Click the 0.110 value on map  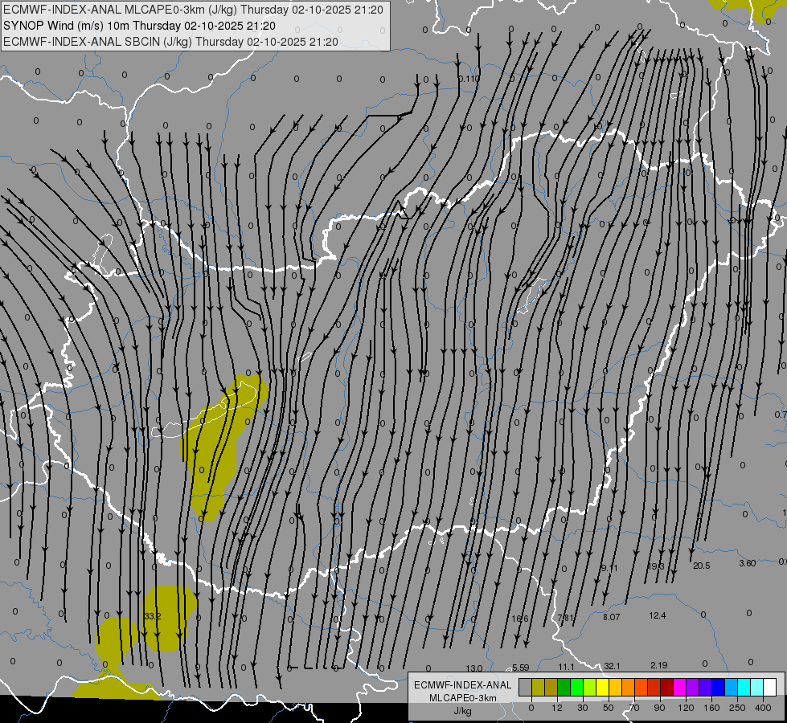pyautogui.click(x=469, y=79)
